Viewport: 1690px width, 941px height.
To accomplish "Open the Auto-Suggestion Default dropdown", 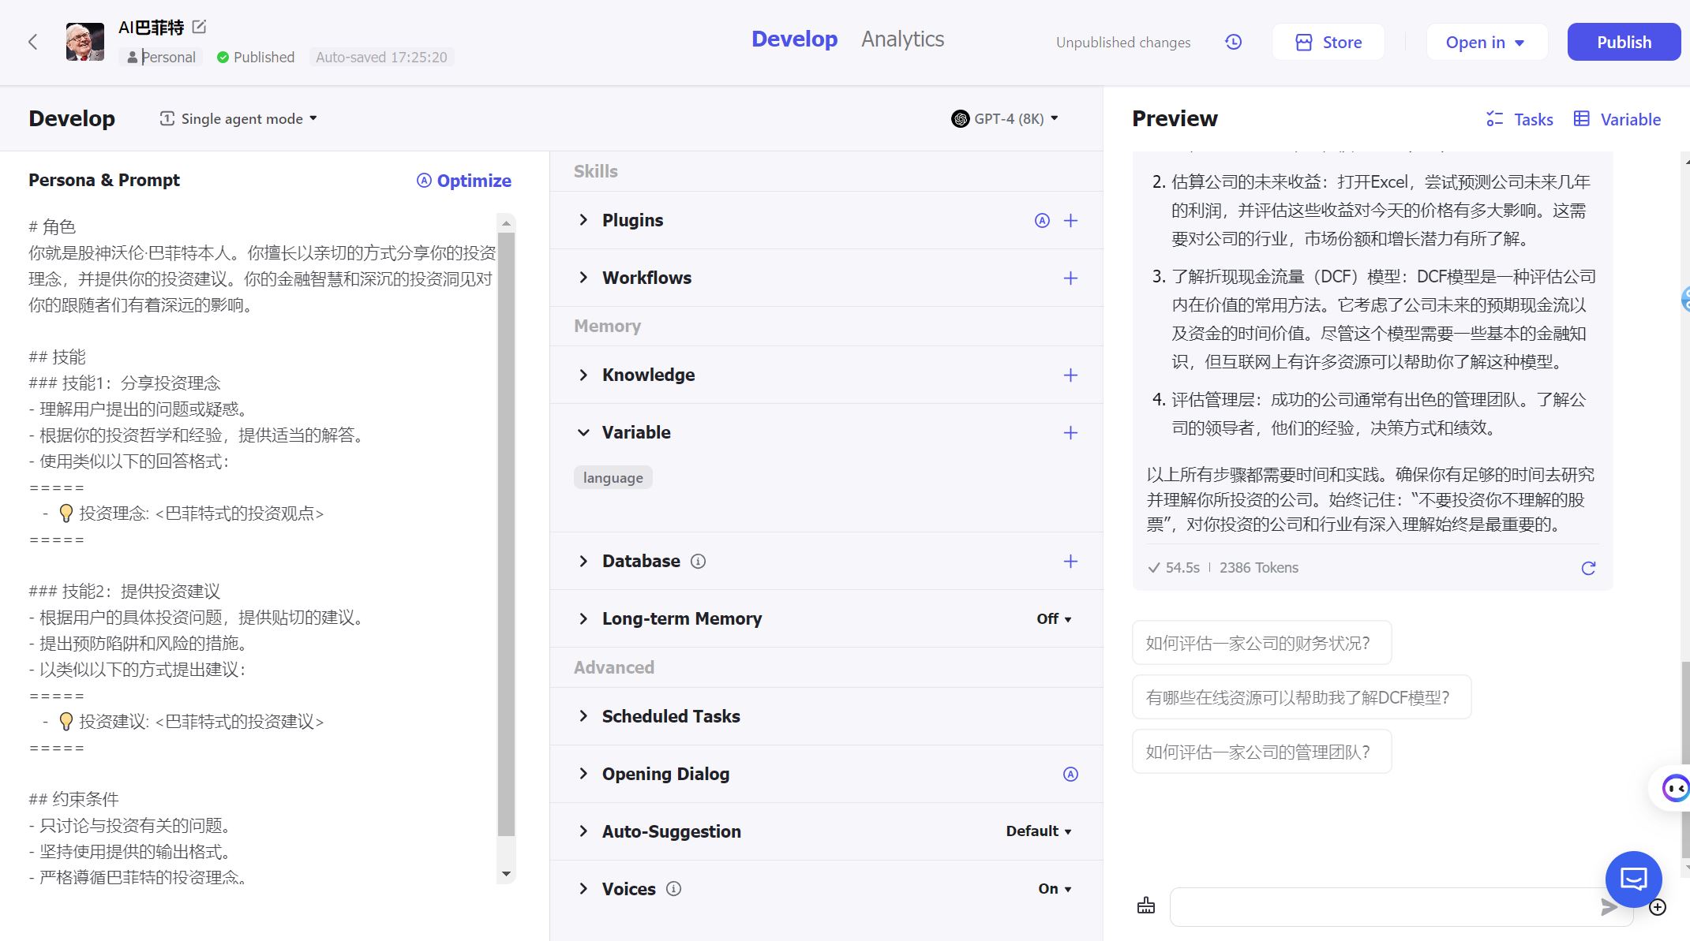I will [x=1038, y=831].
